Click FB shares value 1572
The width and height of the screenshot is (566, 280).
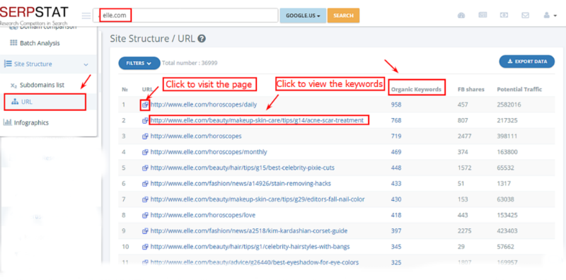click(x=464, y=168)
